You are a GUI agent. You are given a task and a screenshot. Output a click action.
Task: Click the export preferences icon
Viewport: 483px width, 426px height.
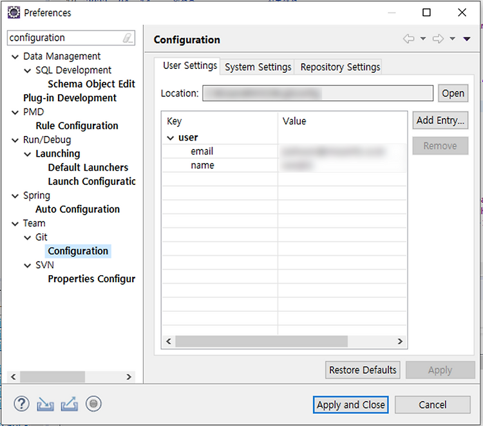click(70, 404)
